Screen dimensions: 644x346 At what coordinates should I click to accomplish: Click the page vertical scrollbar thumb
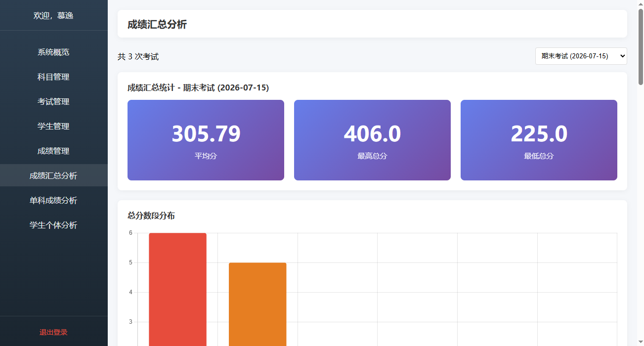[x=641, y=47]
